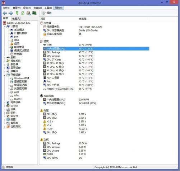
Task: Click the 配置 icon in the tree
Action: click(8, 120)
